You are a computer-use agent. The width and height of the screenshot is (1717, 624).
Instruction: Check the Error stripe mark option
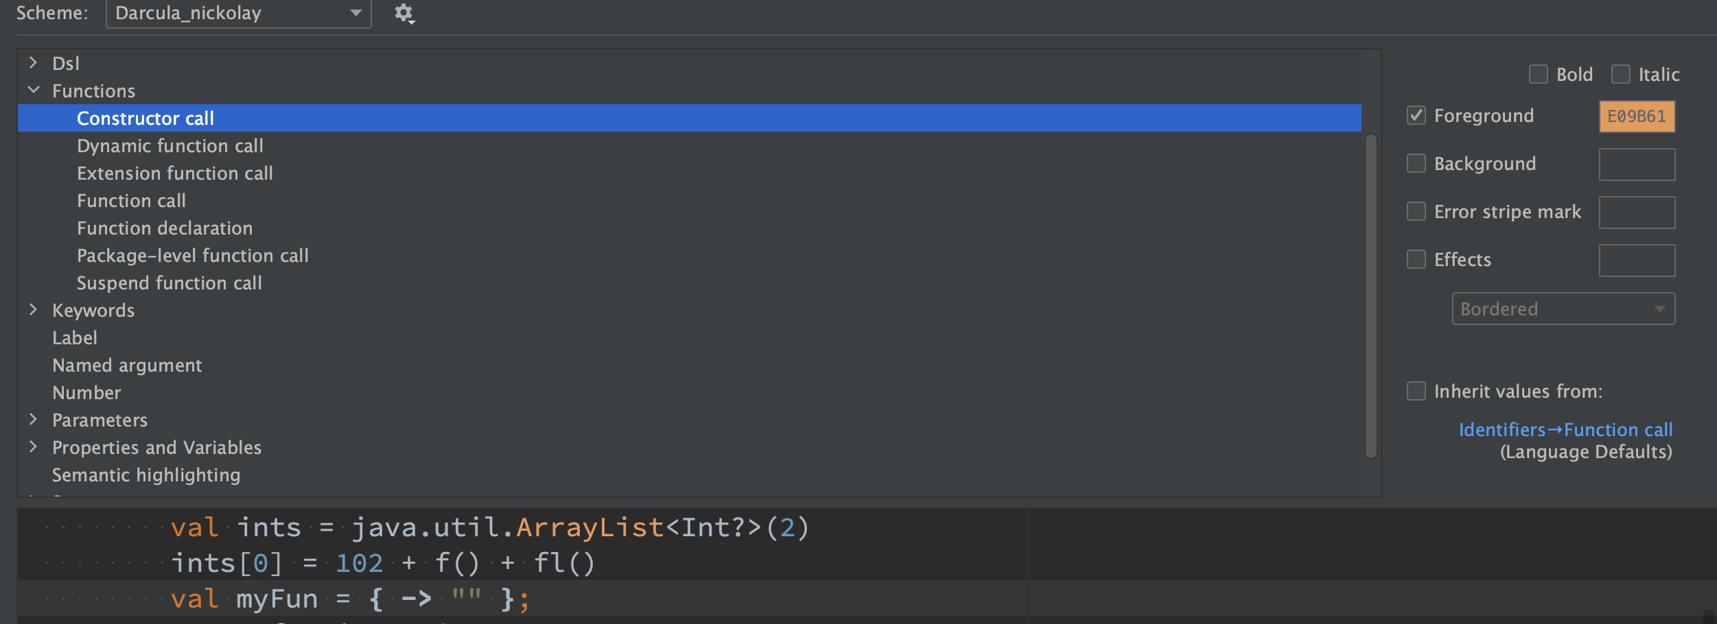point(1416,211)
